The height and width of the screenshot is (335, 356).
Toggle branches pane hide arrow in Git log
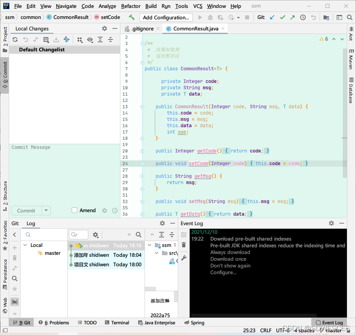coord(15,235)
